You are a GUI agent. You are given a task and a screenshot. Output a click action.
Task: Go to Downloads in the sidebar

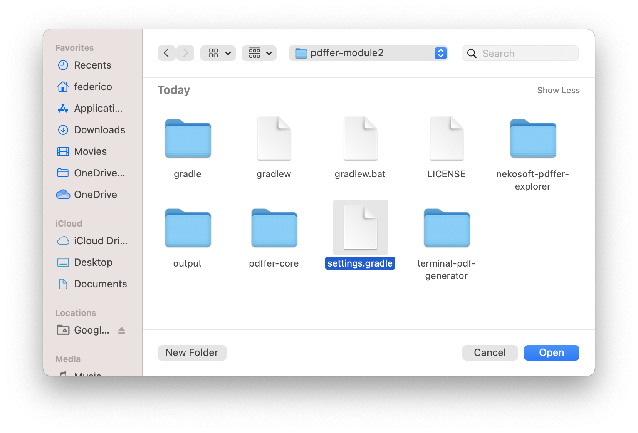click(x=99, y=130)
